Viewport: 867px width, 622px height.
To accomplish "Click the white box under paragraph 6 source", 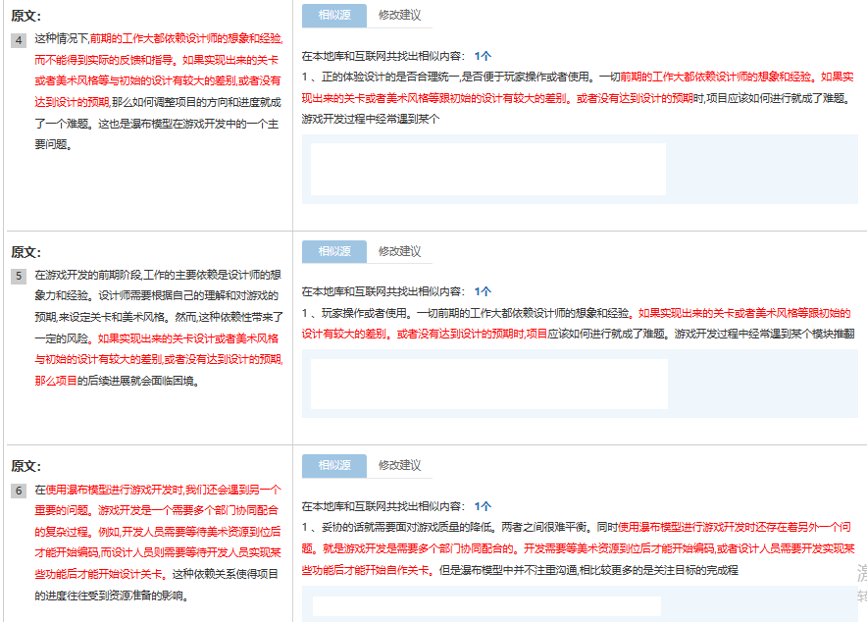I will coord(487,605).
